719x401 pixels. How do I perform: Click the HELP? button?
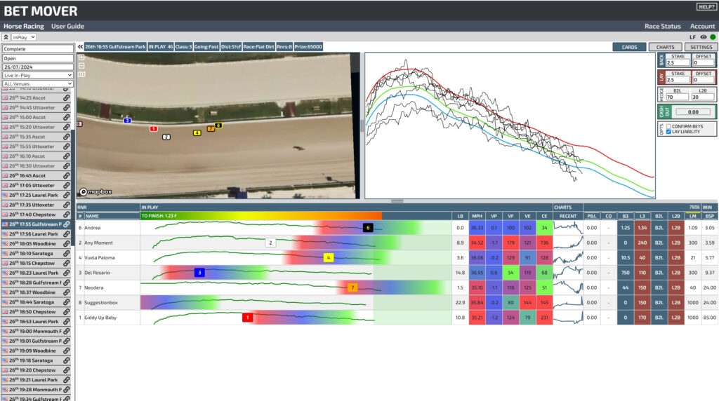coord(706,7)
